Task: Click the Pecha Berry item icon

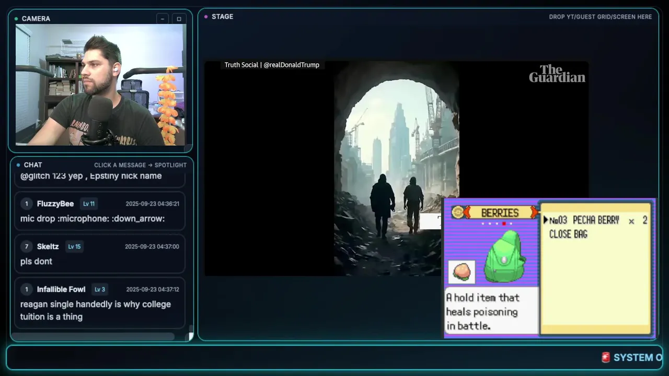Action: 462,272
